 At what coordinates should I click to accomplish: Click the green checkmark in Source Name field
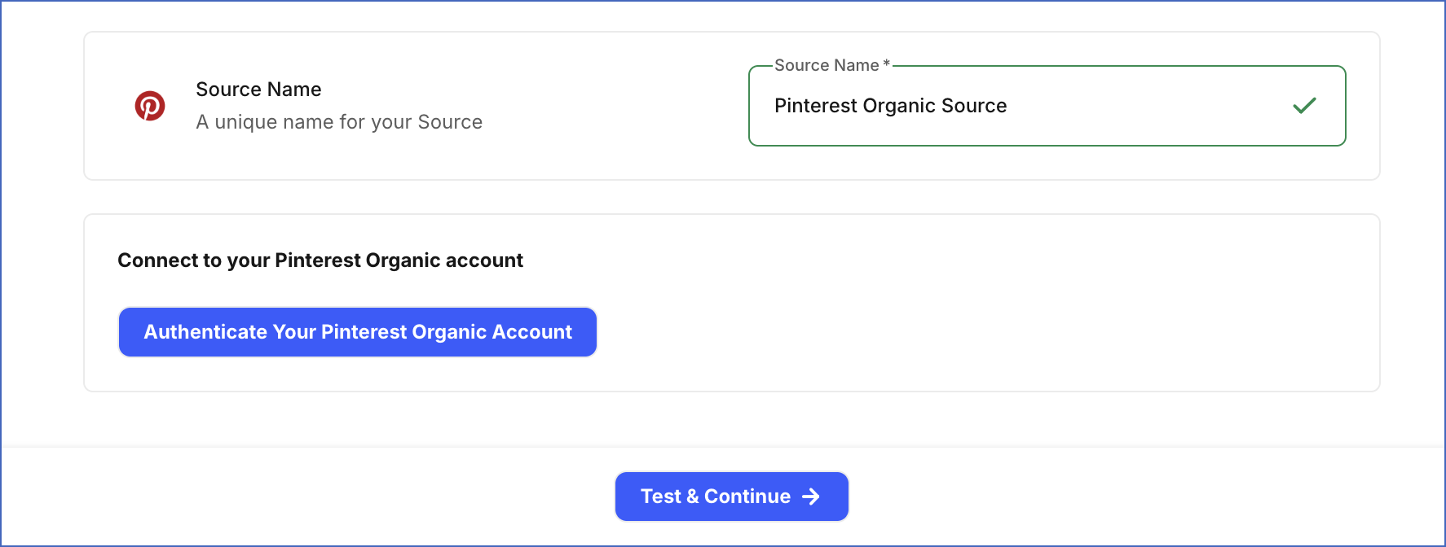coord(1304,106)
